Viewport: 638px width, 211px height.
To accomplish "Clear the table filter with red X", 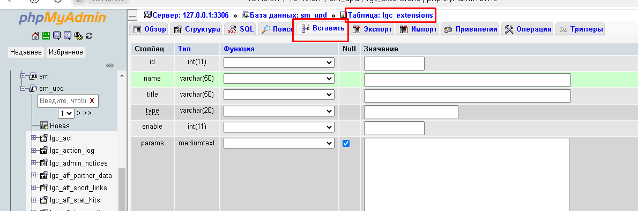I will (x=92, y=100).
